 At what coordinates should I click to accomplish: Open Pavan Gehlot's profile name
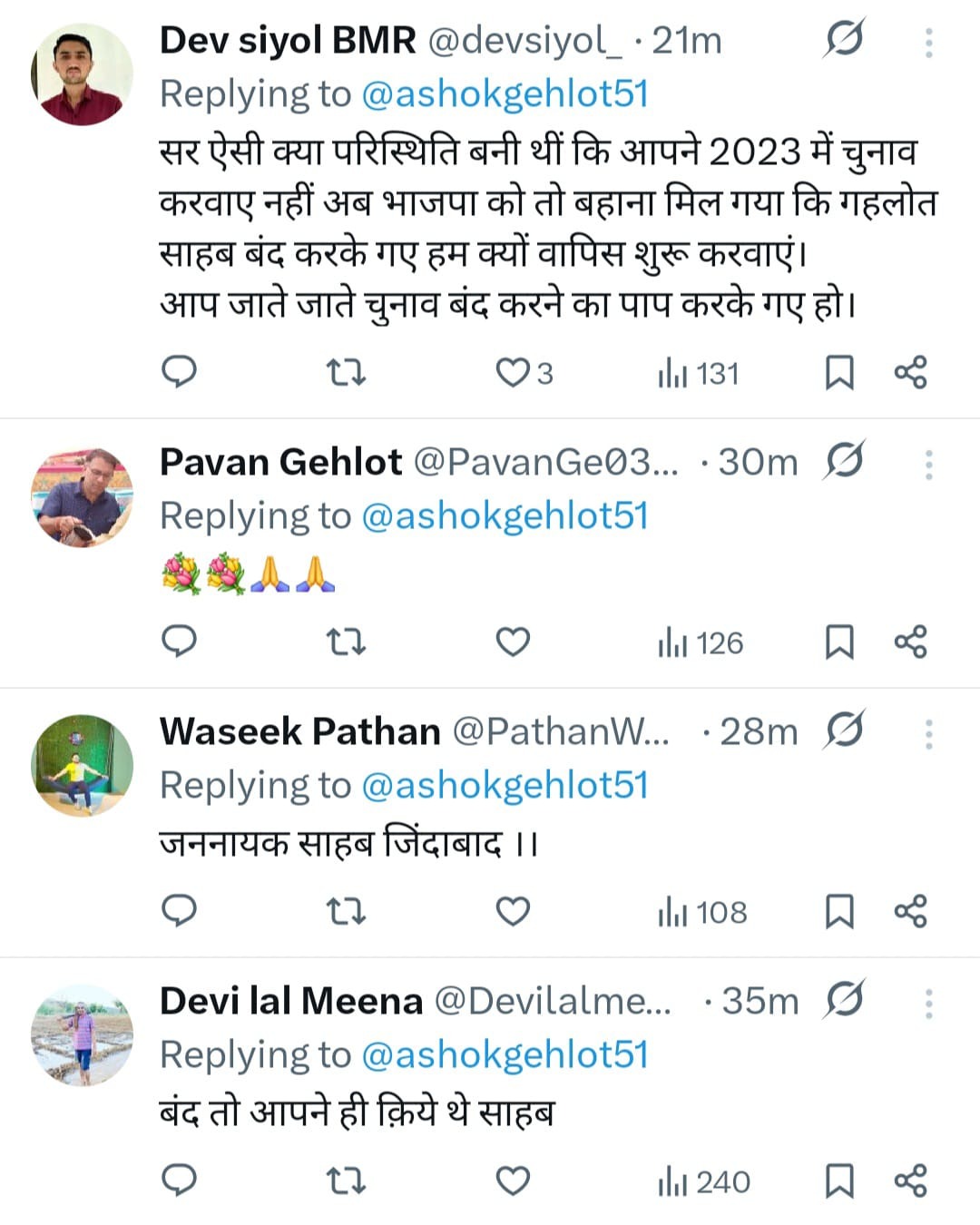pyautogui.click(x=280, y=463)
